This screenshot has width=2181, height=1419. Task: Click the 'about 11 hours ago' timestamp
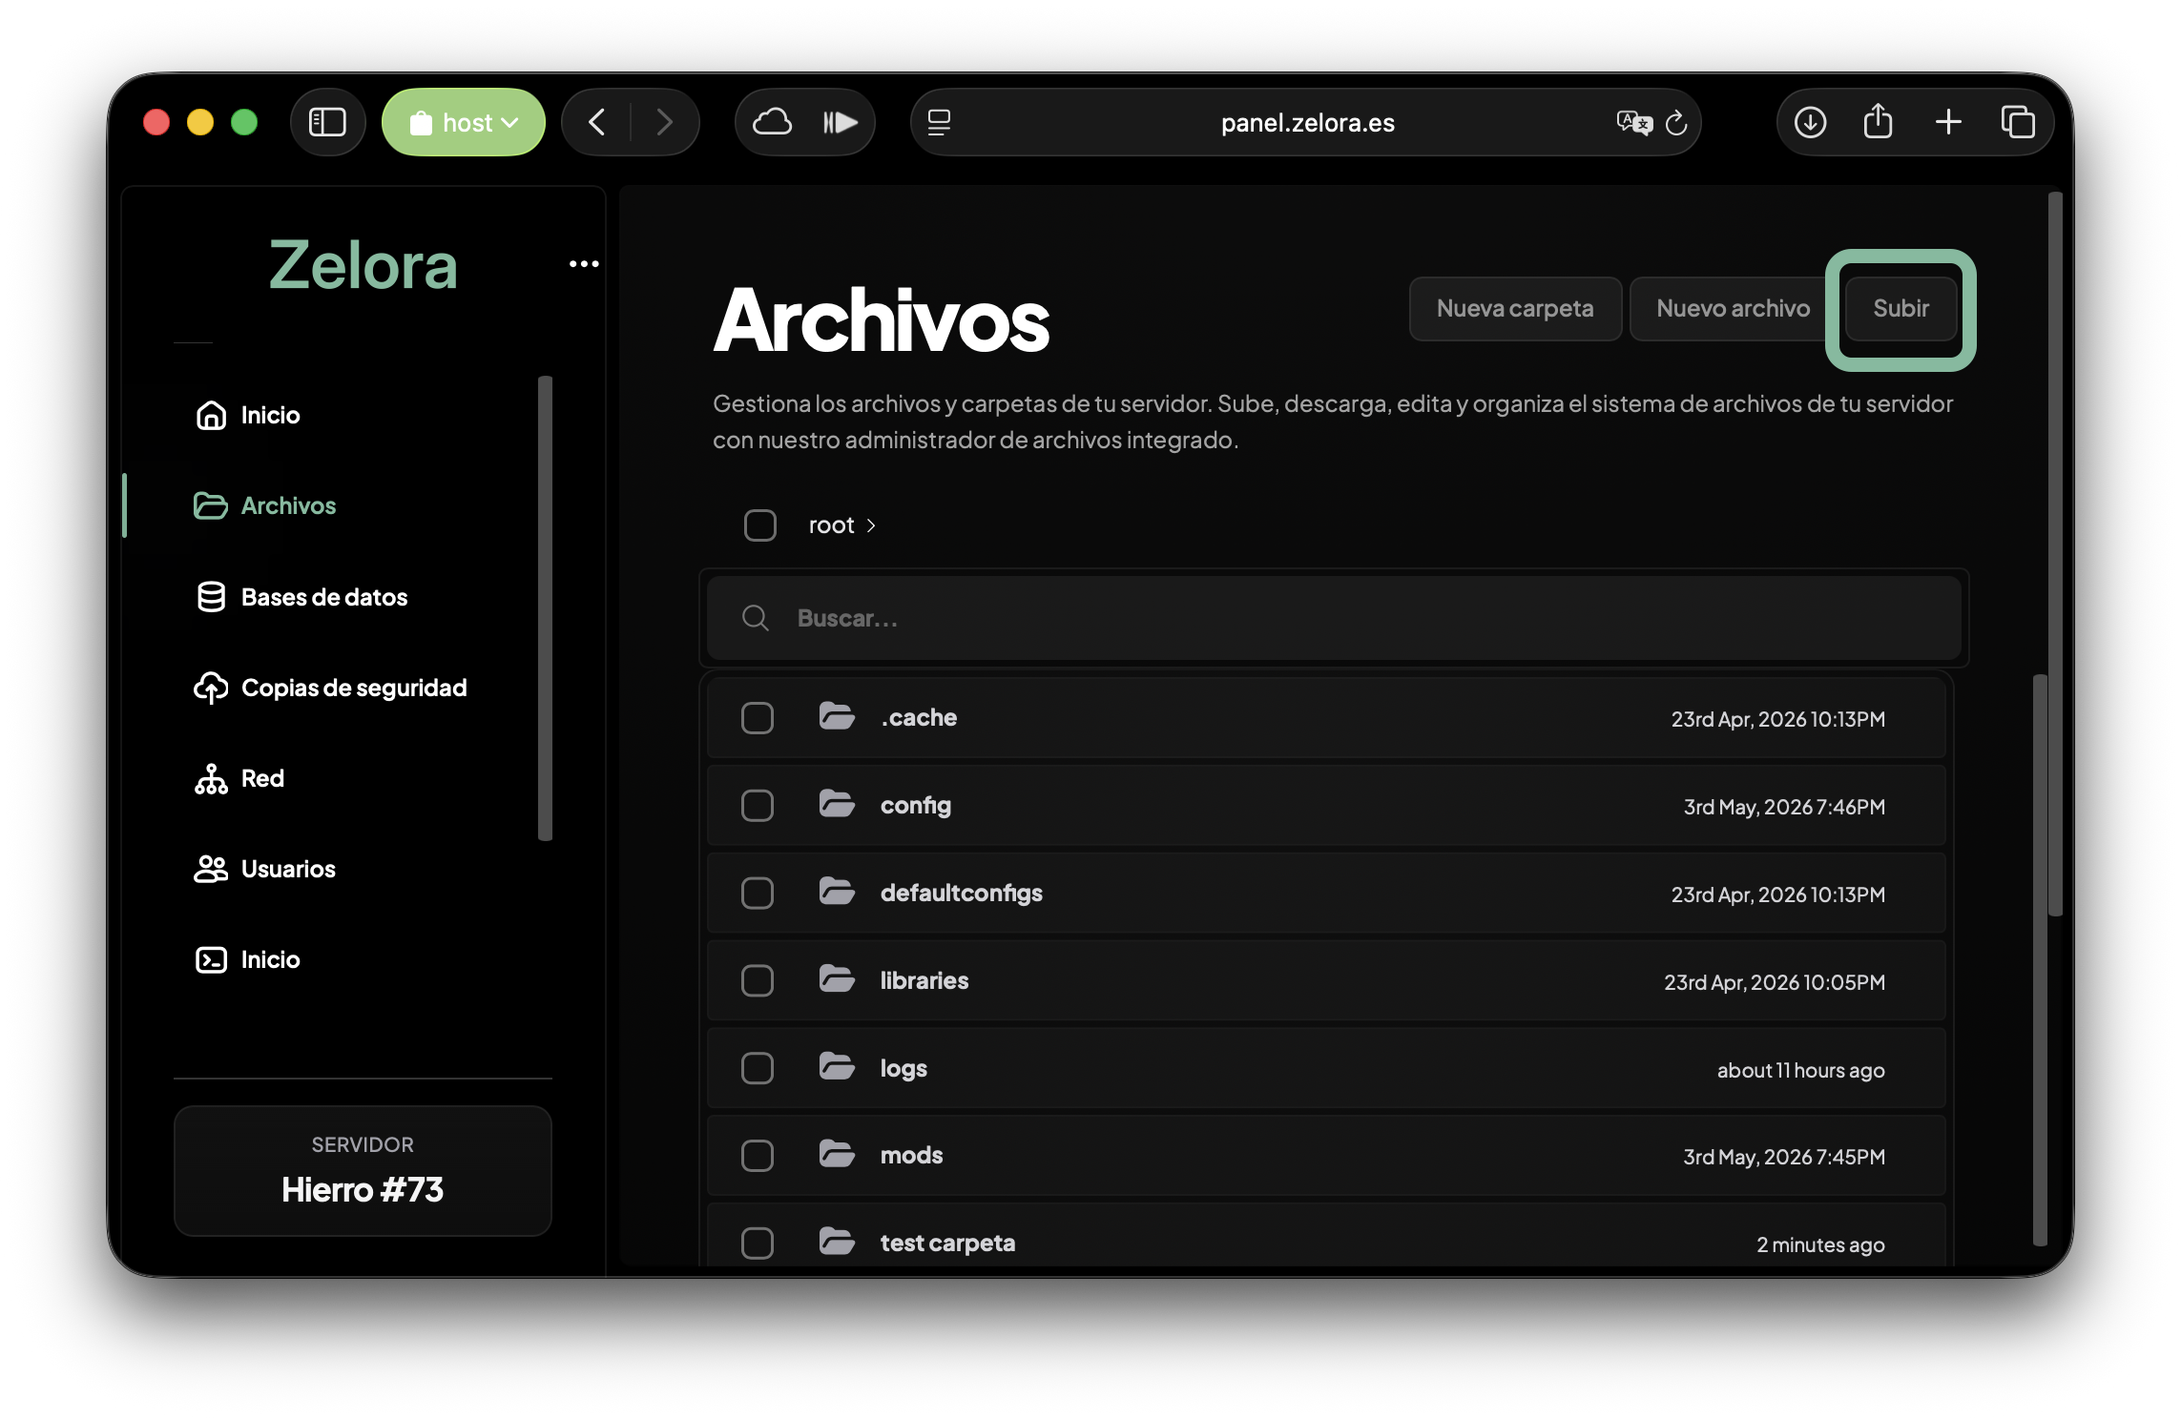click(x=1800, y=1070)
